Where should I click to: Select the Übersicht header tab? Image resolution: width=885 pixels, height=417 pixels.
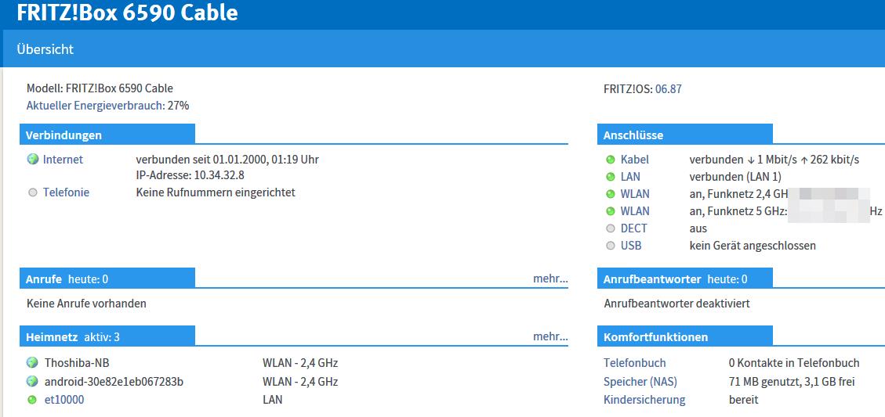(x=45, y=49)
